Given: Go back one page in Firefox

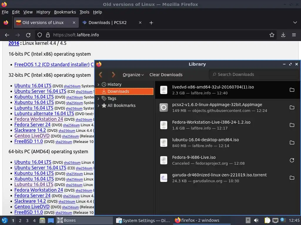Looking at the screenshot, I should point(7,35).
